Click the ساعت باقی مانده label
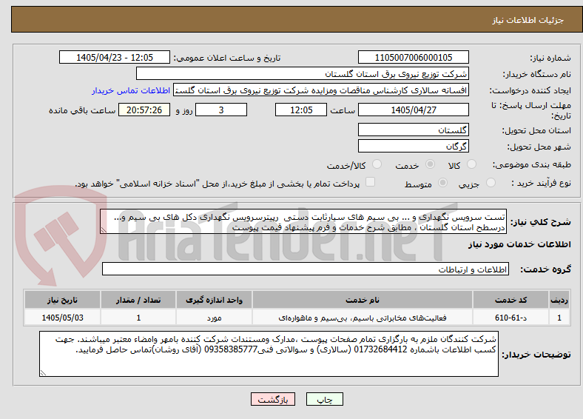This screenshot has width=583, height=419. [x=82, y=110]
